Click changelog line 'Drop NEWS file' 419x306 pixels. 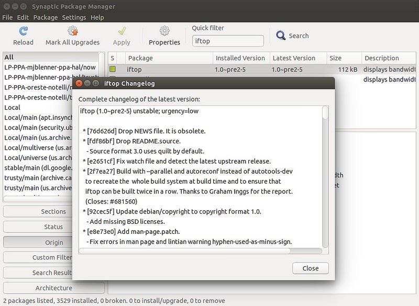[145, 131]
